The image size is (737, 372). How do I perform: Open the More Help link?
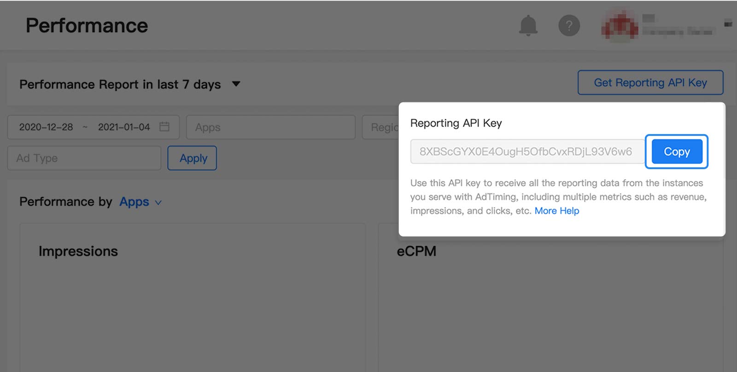(557, 211)
